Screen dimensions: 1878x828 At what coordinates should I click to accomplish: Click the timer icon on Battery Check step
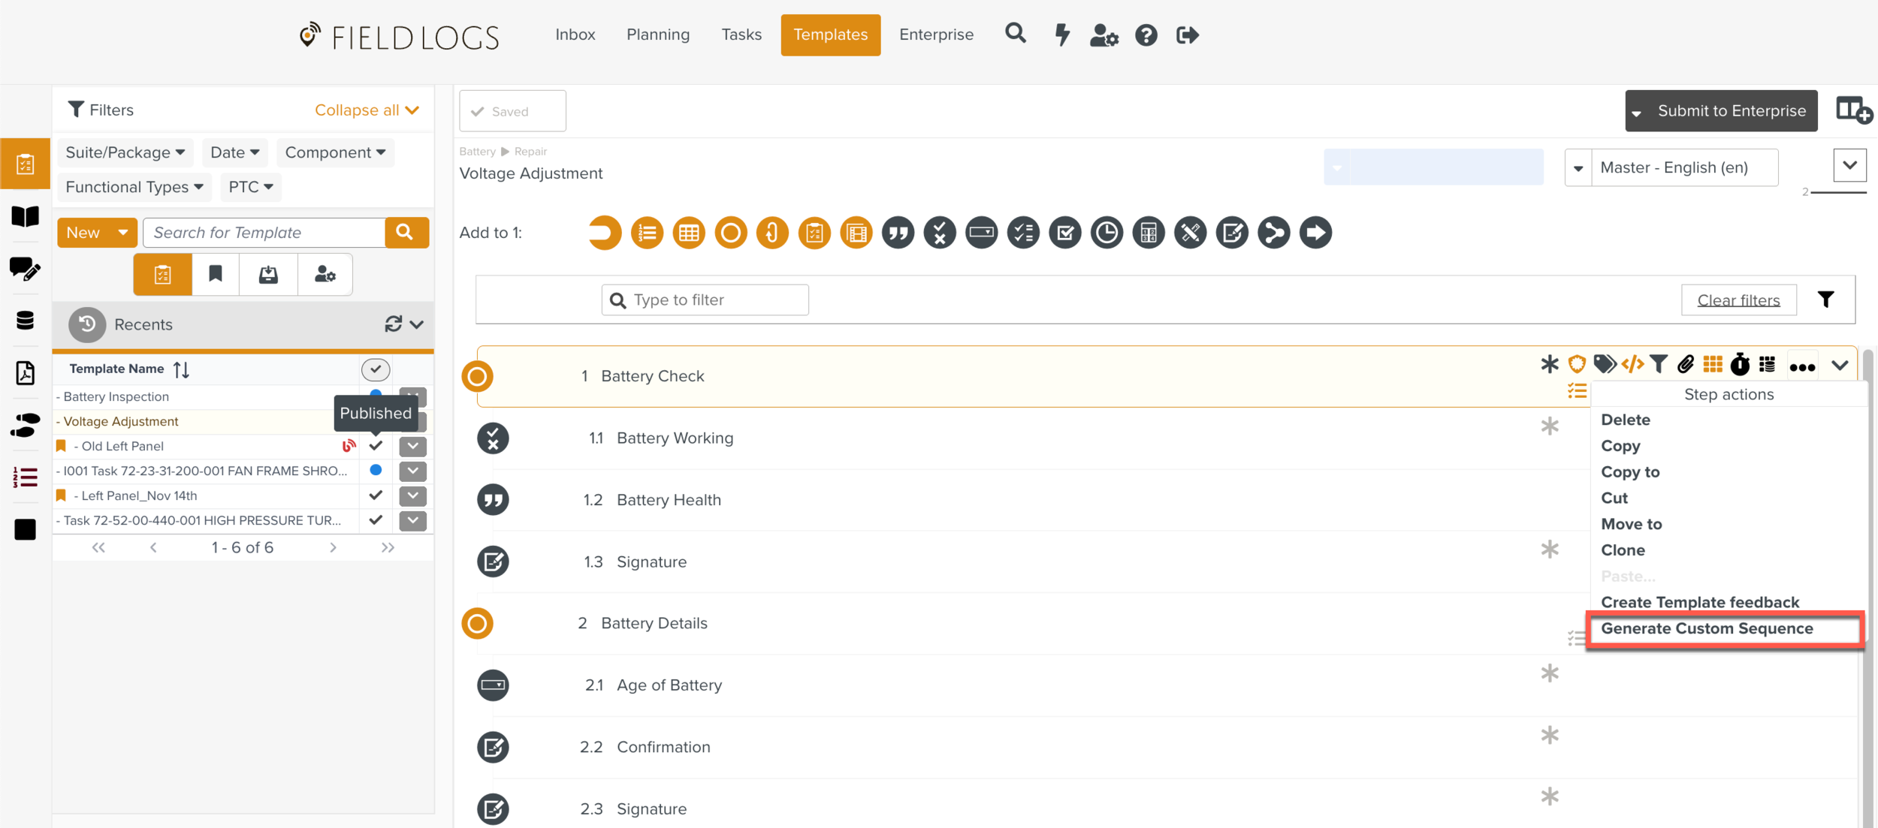click(1740, 365)
